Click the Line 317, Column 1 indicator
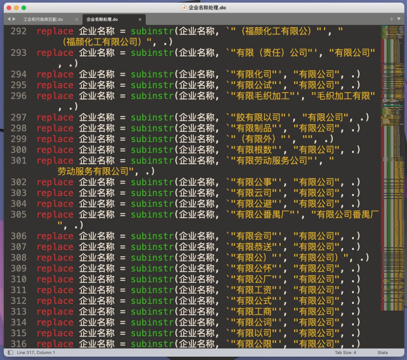Screen dimensions: 407x360 [x=36, y=353]
